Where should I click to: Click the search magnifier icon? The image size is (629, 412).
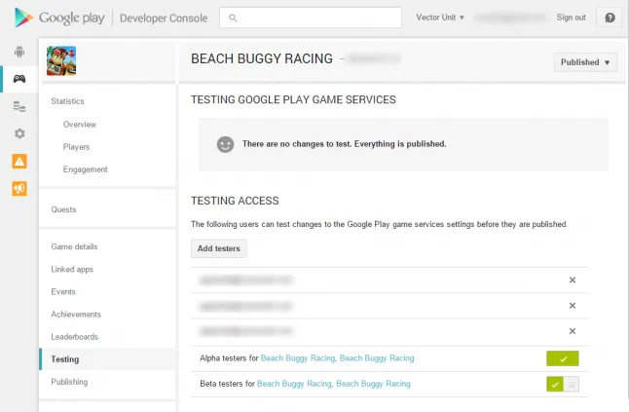pos(233,18)
